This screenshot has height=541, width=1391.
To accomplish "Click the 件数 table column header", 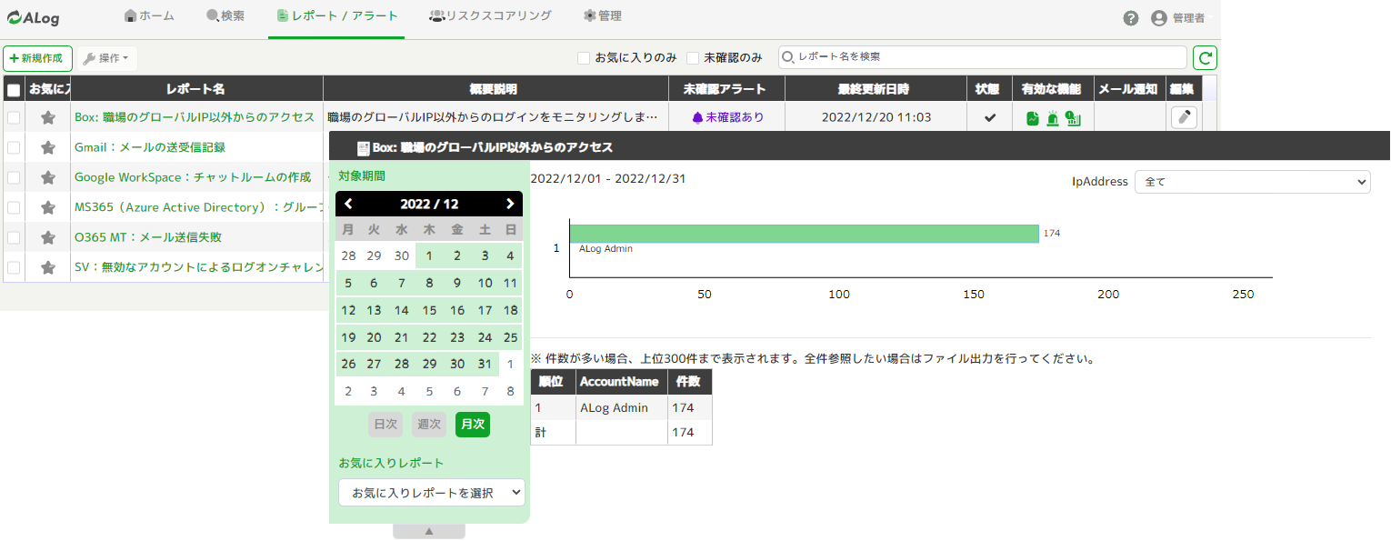I will (689, 382).
